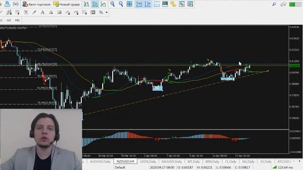
Task: Select the arrow drawing tool
Action: pyautogui.click(x=34, y=12)
